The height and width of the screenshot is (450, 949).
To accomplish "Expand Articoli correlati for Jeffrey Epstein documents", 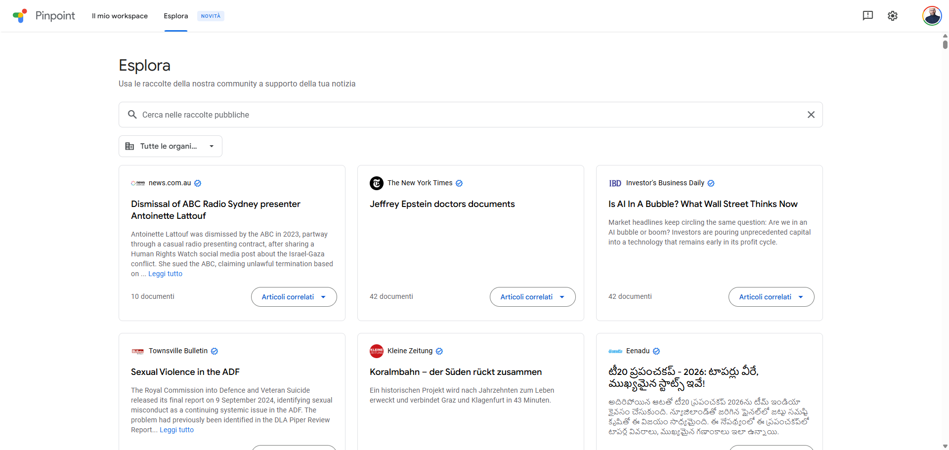I will 532,297.
